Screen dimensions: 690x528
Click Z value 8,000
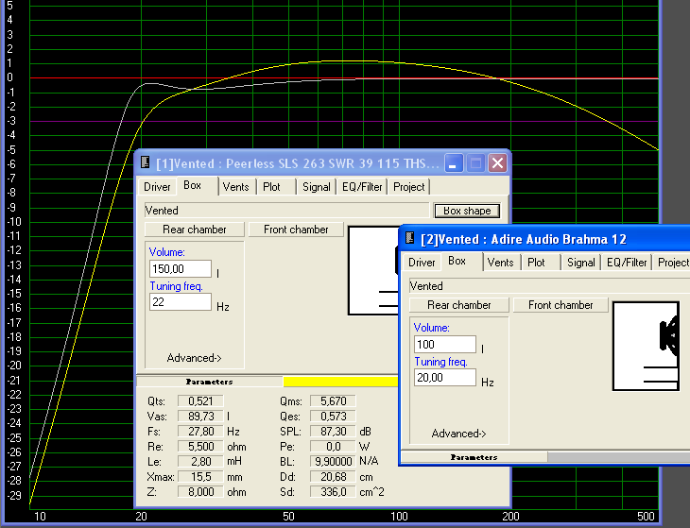(200, 491)
